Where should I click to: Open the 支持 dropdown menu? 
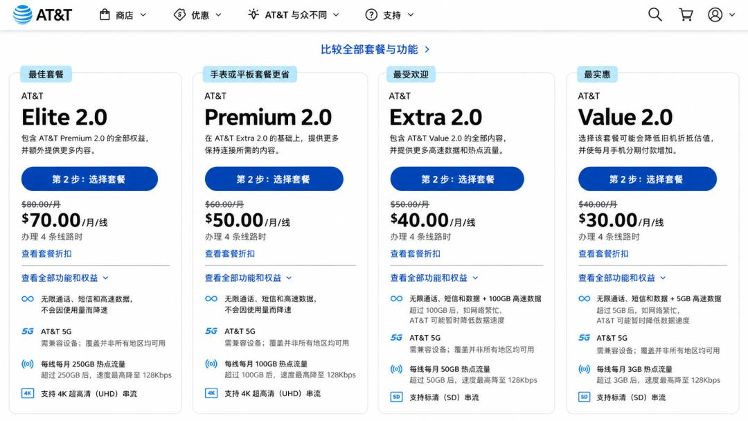(389, 15)
